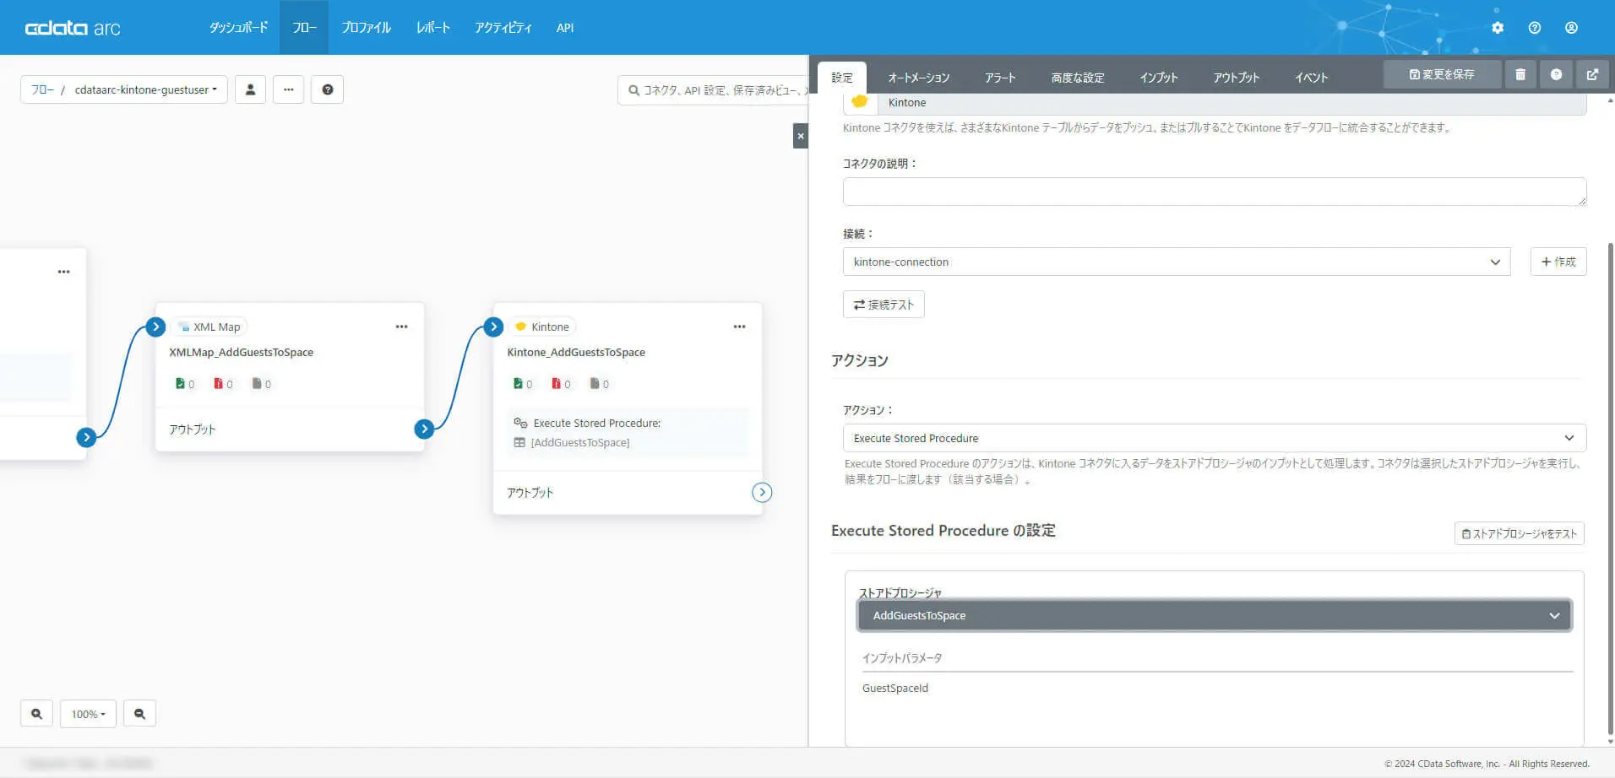Open API in the top menu
Screen dimensions: 1615x778
click(565, 28)
